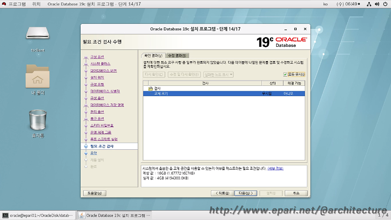Screen dimensions: 391x220
Task: Click the Red Hat logo in top panel
Action: point(4,4)
